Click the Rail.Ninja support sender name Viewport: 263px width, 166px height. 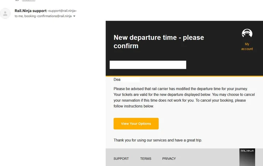tap(30, 11)
